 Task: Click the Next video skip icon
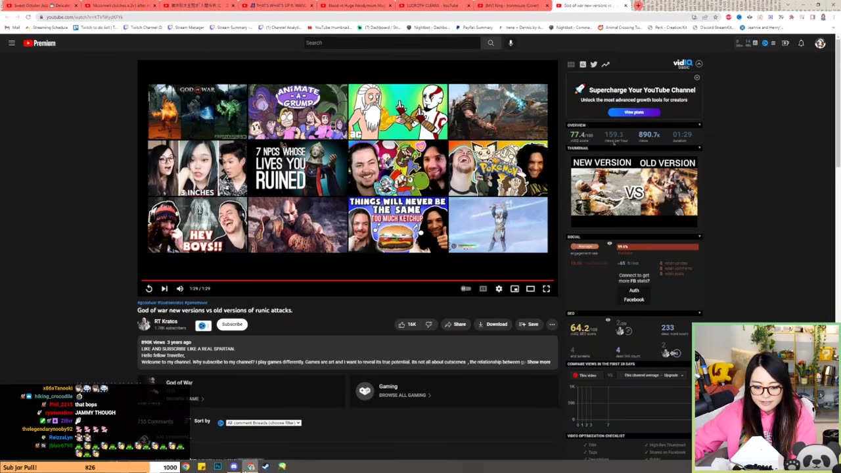[x=164, y=288]
